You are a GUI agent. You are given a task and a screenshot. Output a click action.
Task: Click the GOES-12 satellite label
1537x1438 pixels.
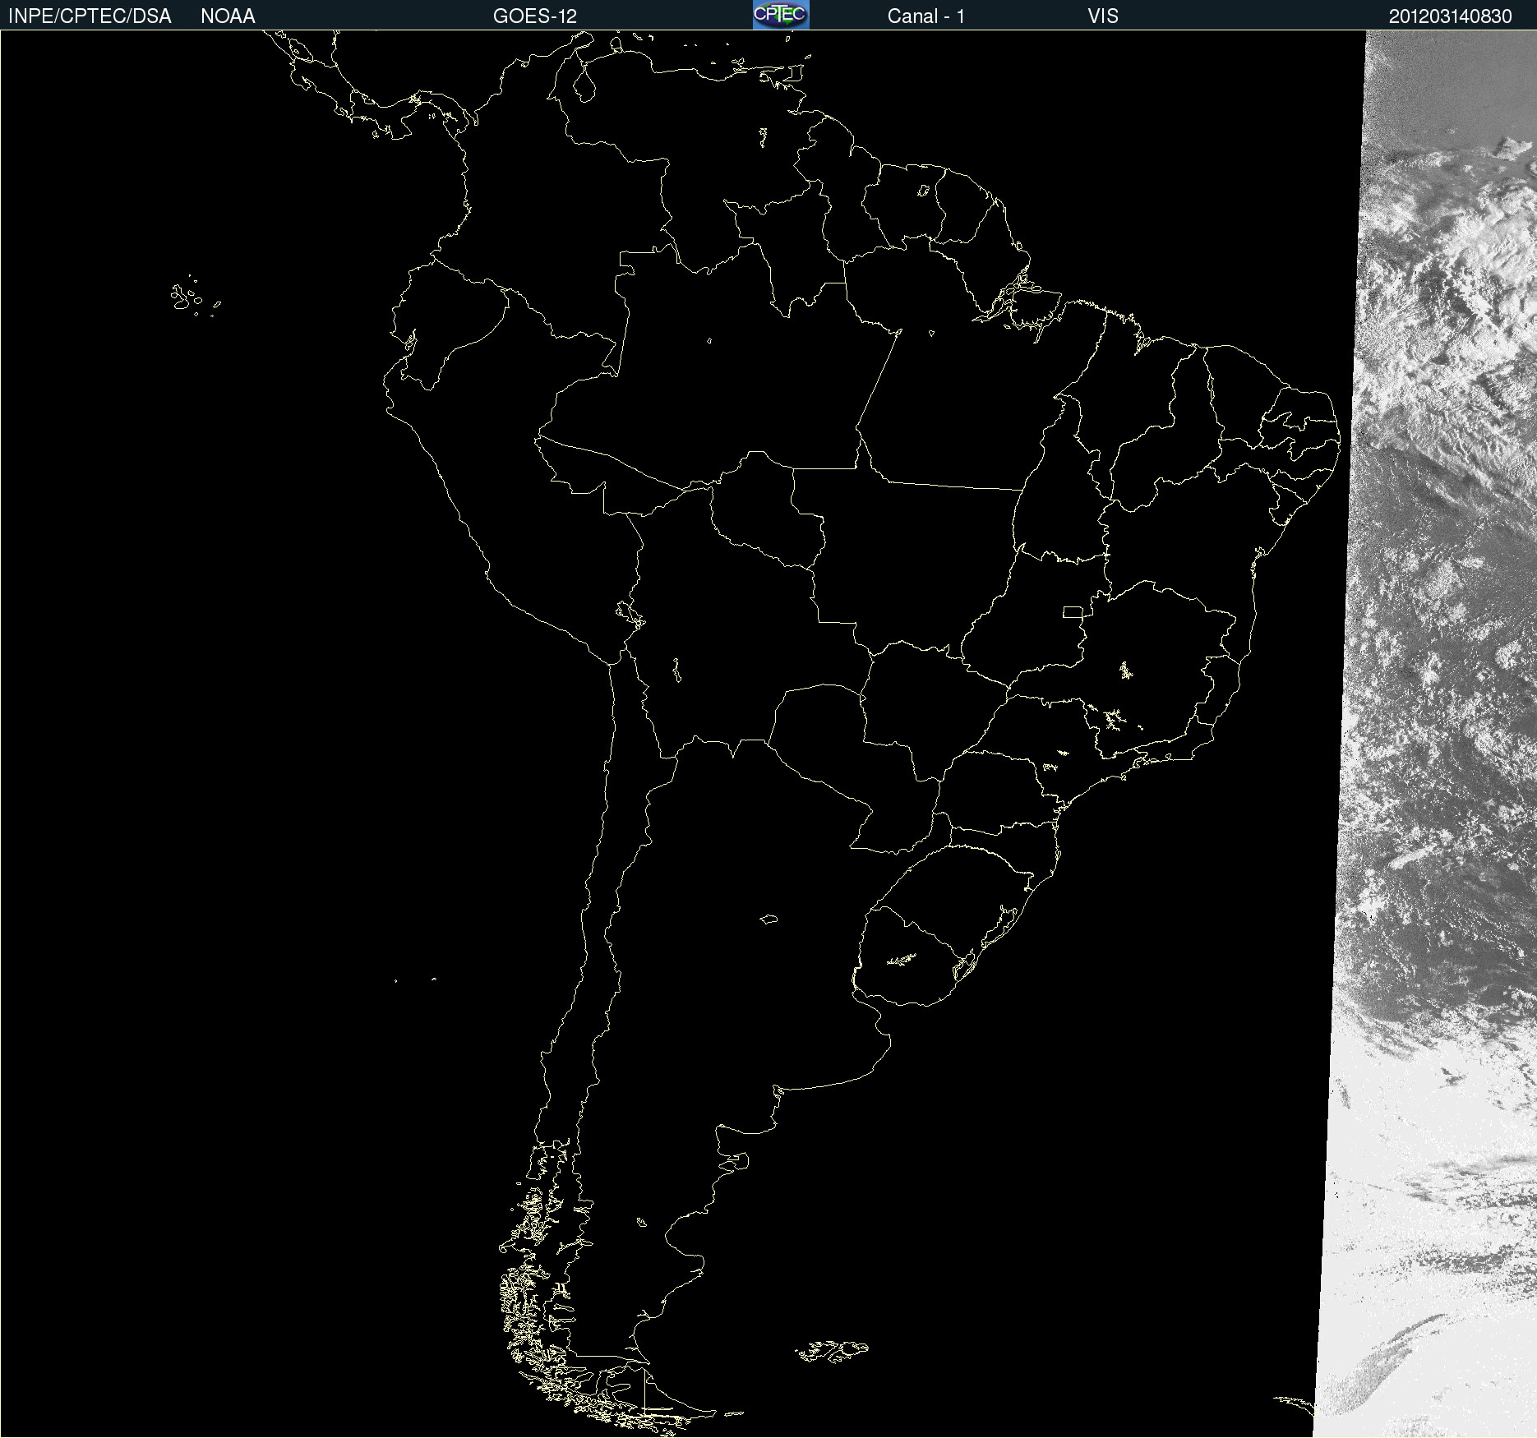click(535, 16)
